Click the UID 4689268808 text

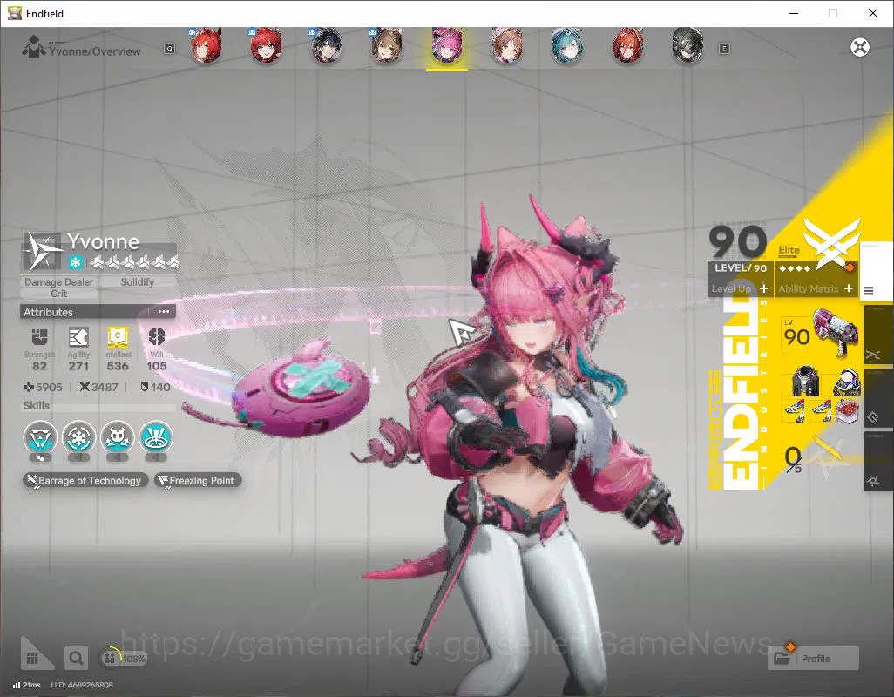click(x=82, y=685)
